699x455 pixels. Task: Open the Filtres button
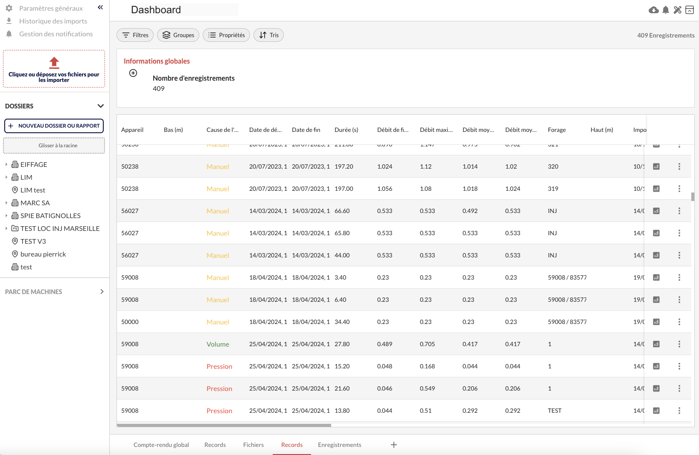135,35
